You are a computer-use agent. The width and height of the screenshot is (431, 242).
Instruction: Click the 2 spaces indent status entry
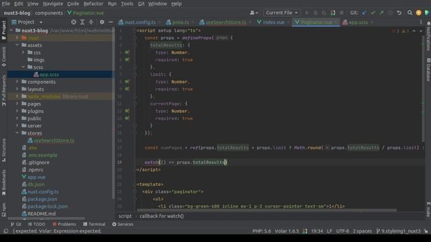click(x=362, y=231)
